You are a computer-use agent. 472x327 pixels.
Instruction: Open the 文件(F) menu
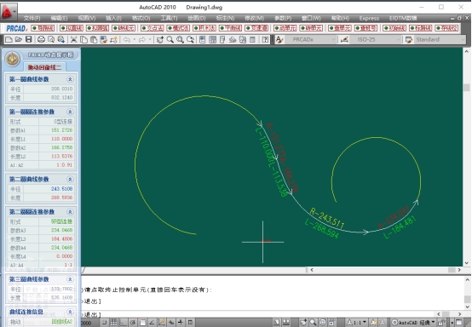pos(32,18)
